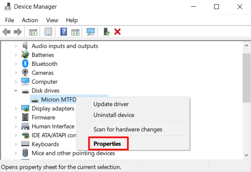The height and width of the screenshot is (172, 251).
Task: Click the Keyboards category icon
Action: (x=25, y=144)
